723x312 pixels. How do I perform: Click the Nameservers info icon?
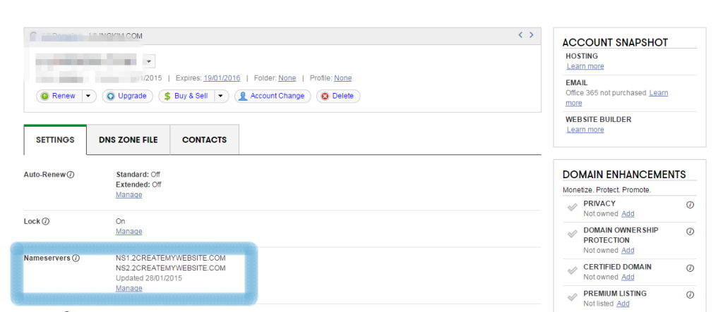[76, 258]
